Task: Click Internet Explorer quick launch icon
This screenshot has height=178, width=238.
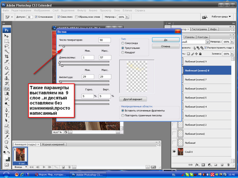Action: pos(22,175)
